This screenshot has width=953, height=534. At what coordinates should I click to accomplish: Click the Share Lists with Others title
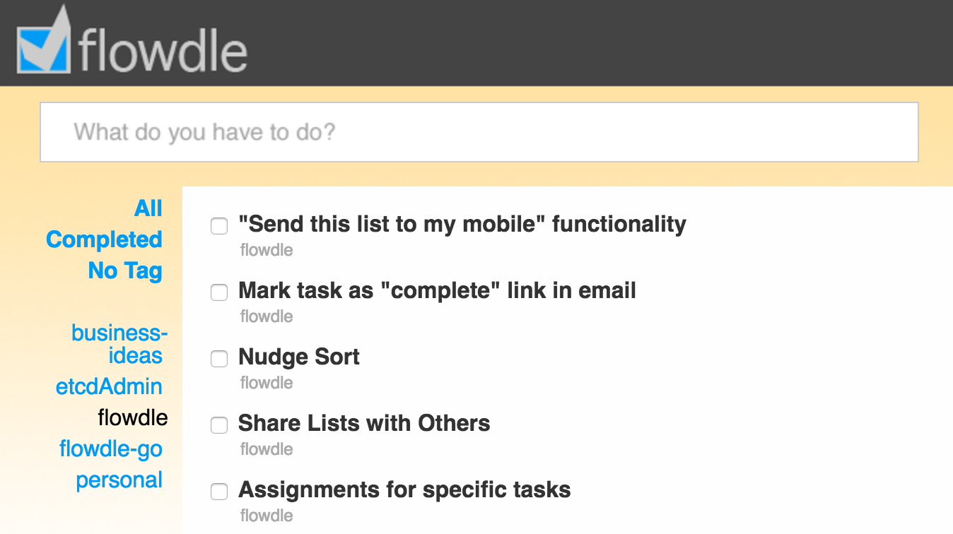[364, 423]
